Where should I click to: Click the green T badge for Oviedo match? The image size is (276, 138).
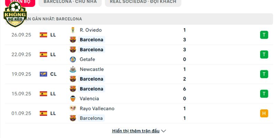coord(264,35)
